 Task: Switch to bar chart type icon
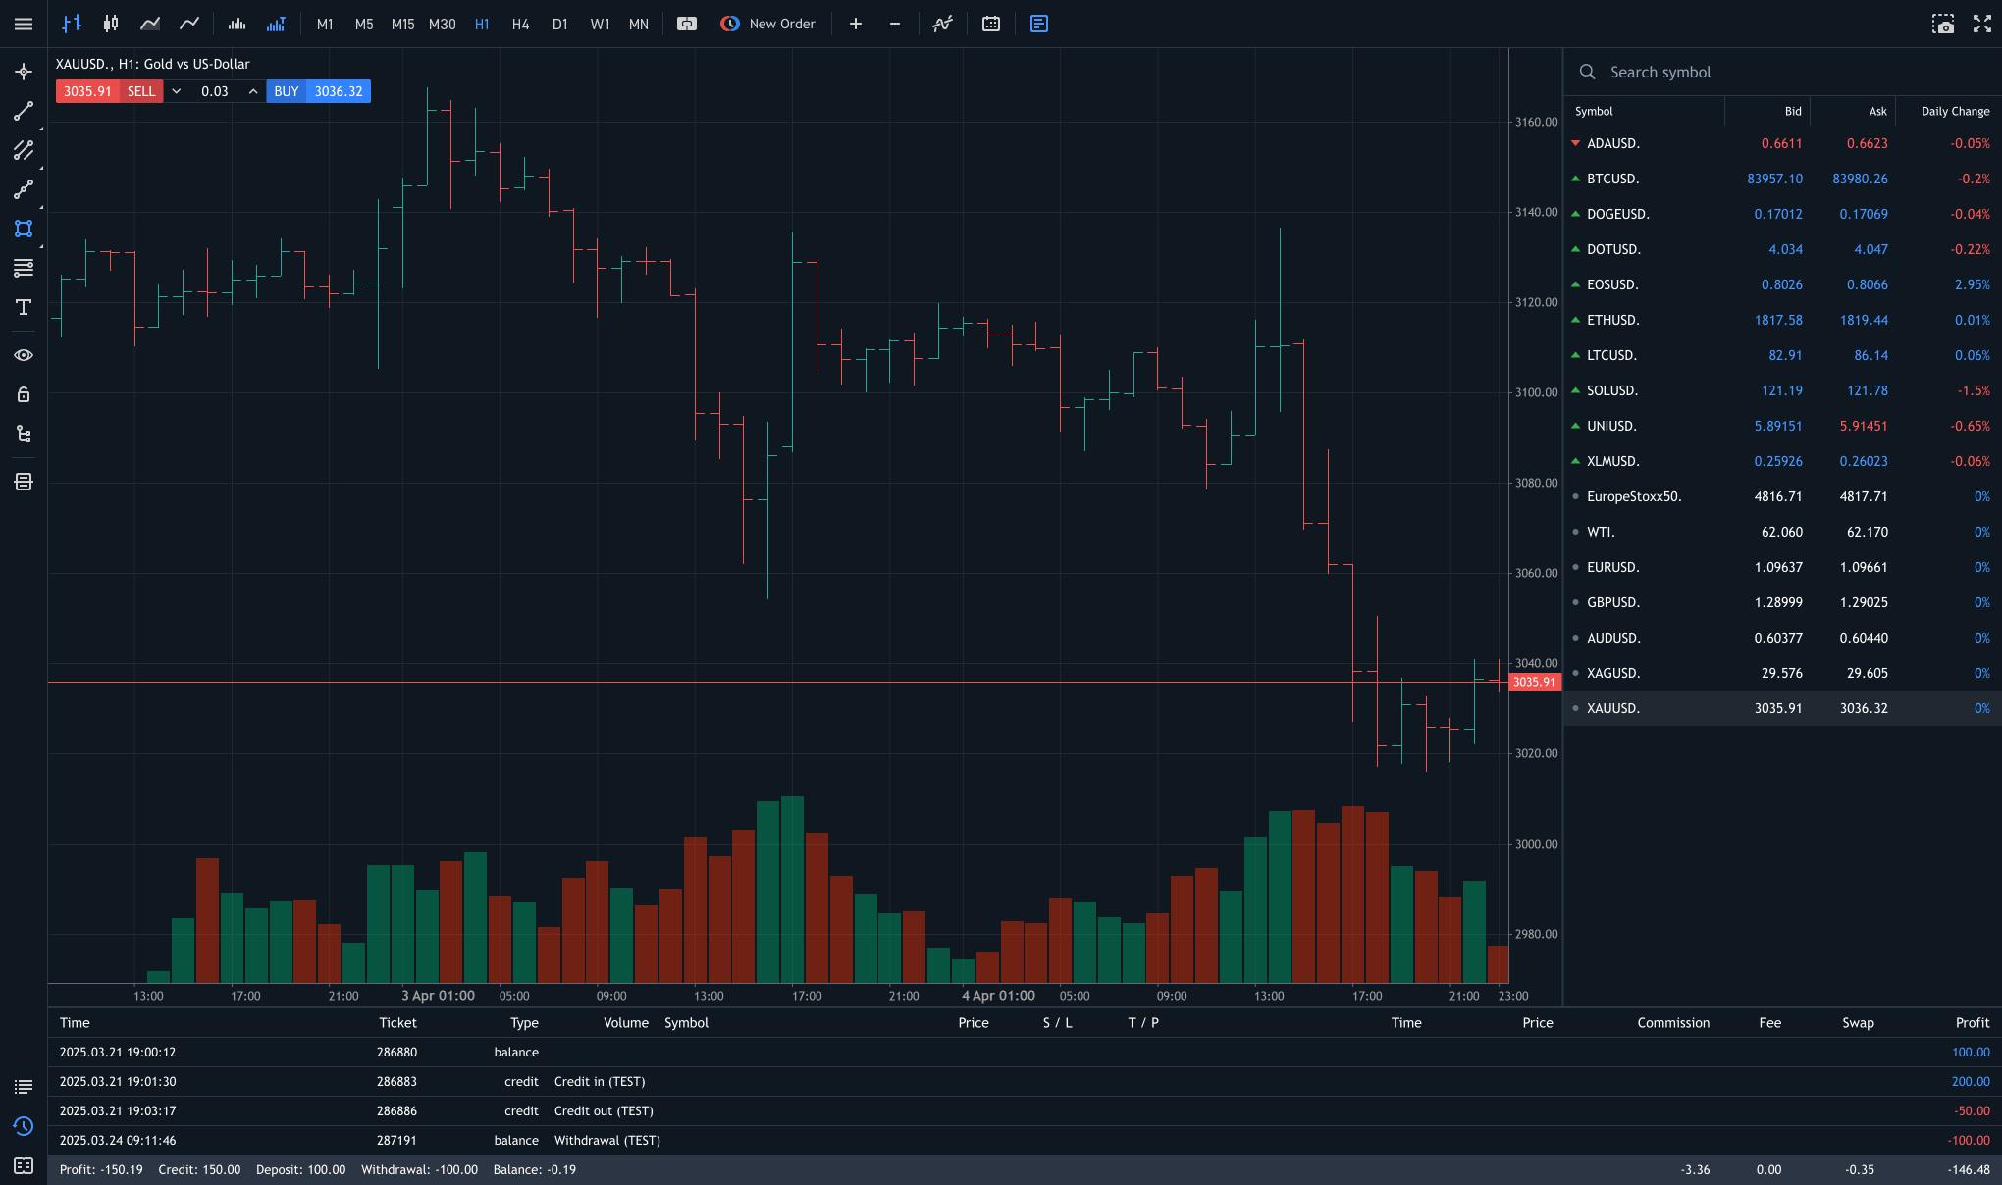coord(72,24)
